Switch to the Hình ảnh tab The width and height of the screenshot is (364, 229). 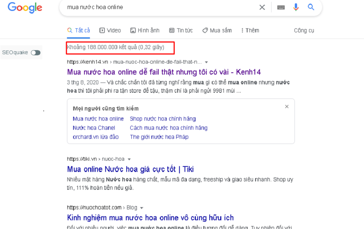pos(145,31)
